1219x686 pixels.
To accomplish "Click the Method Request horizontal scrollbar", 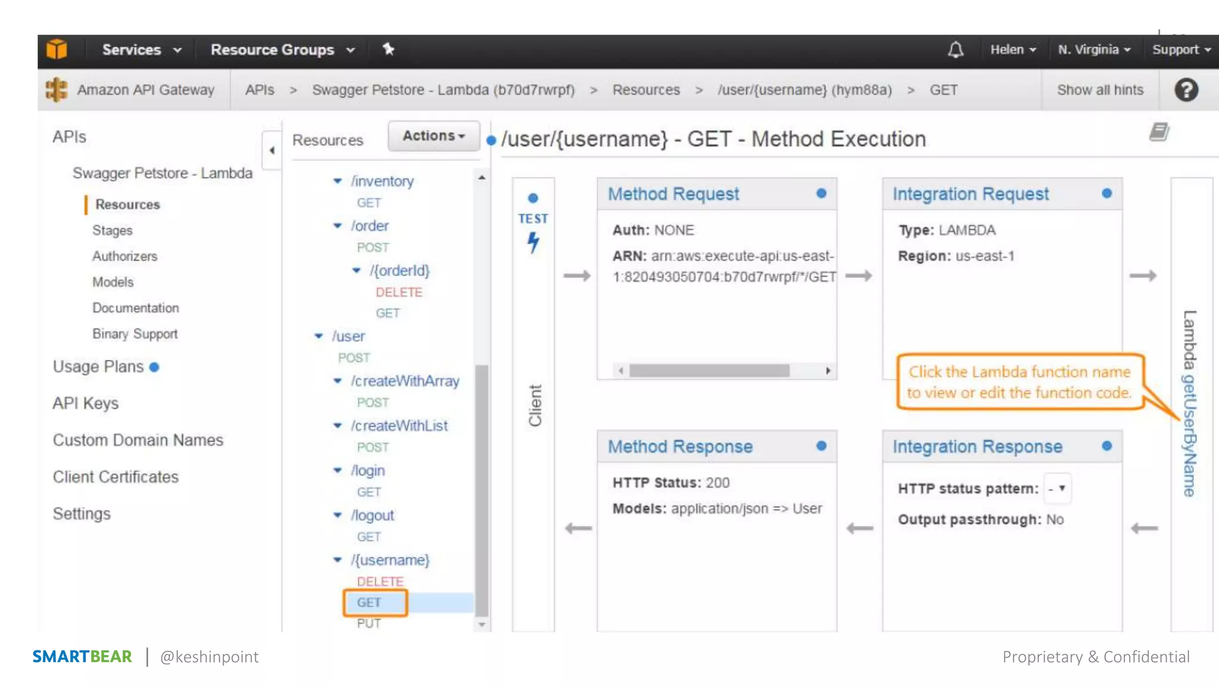I will (709, 371).
